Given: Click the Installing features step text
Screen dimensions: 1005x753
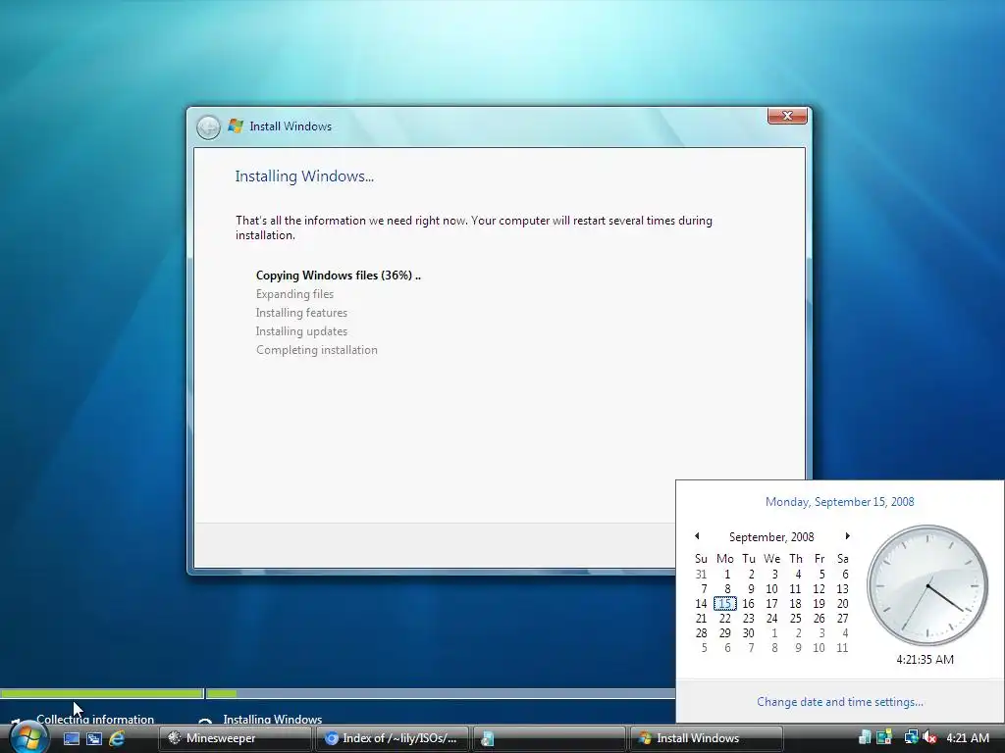Looking at the screenshot, I should pyautogui.click(x=301, y=313).
